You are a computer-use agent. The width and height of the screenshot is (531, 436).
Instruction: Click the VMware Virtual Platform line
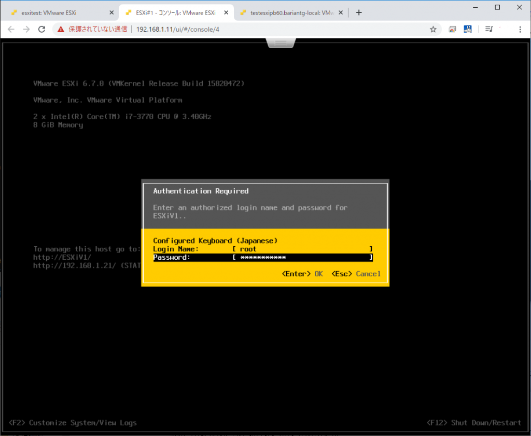108,100
